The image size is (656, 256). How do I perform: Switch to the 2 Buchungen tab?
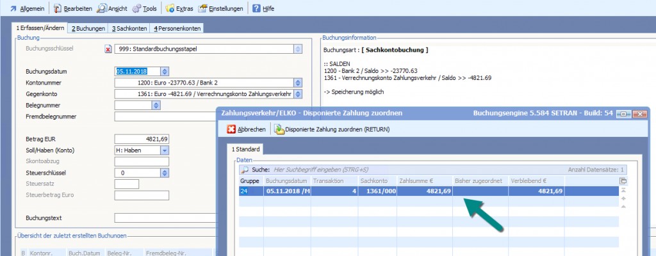click(x=88, y=29)
